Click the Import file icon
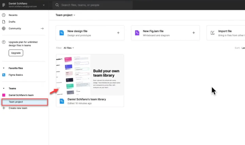 [x=212, y=33]
